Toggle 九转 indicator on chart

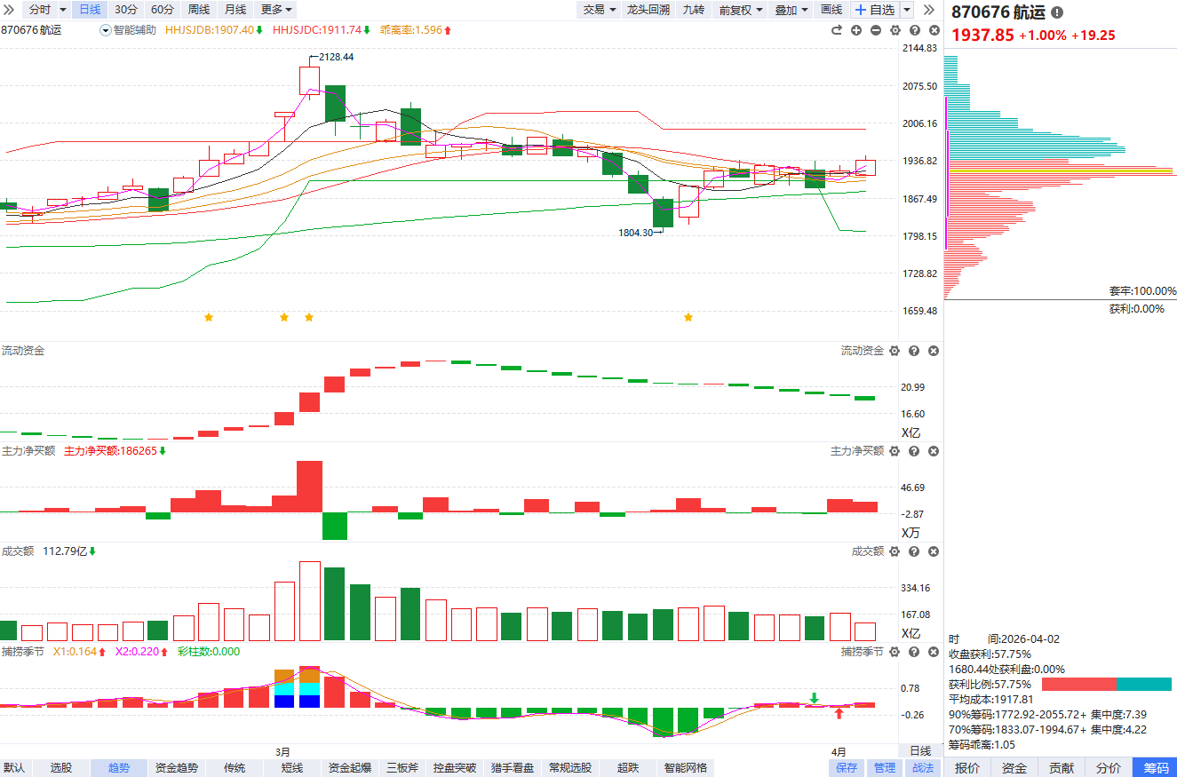point(693,10)
